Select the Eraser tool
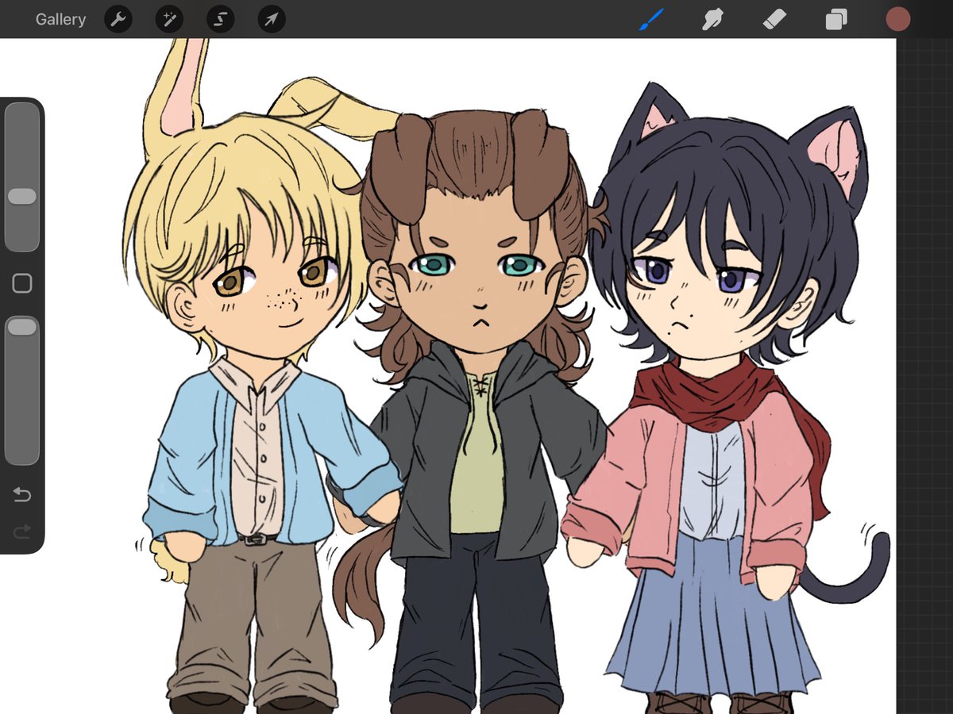Viewport: 953px width, 714px height. [x=774, y=19]
